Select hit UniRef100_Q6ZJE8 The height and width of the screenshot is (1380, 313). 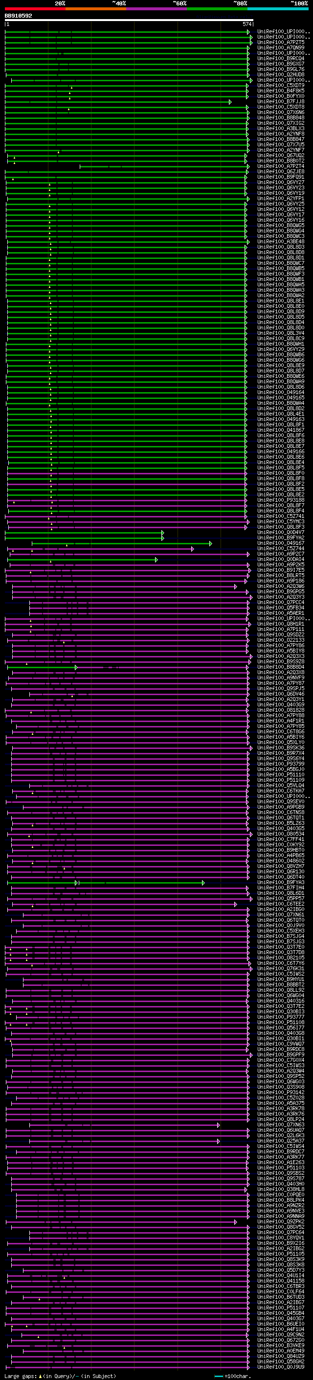click(x=281, y=171)
